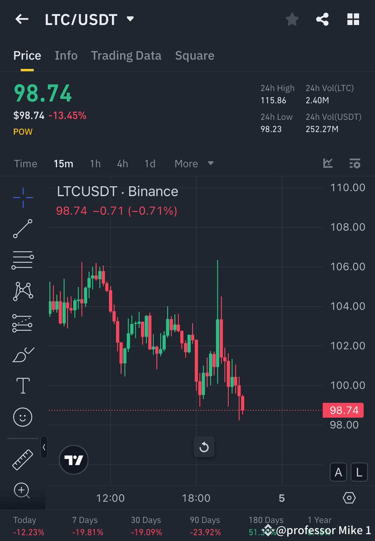Viewport: 375px width, 541px height.
Task: Open the emoji sticker tool
Action: coord(23,417)
